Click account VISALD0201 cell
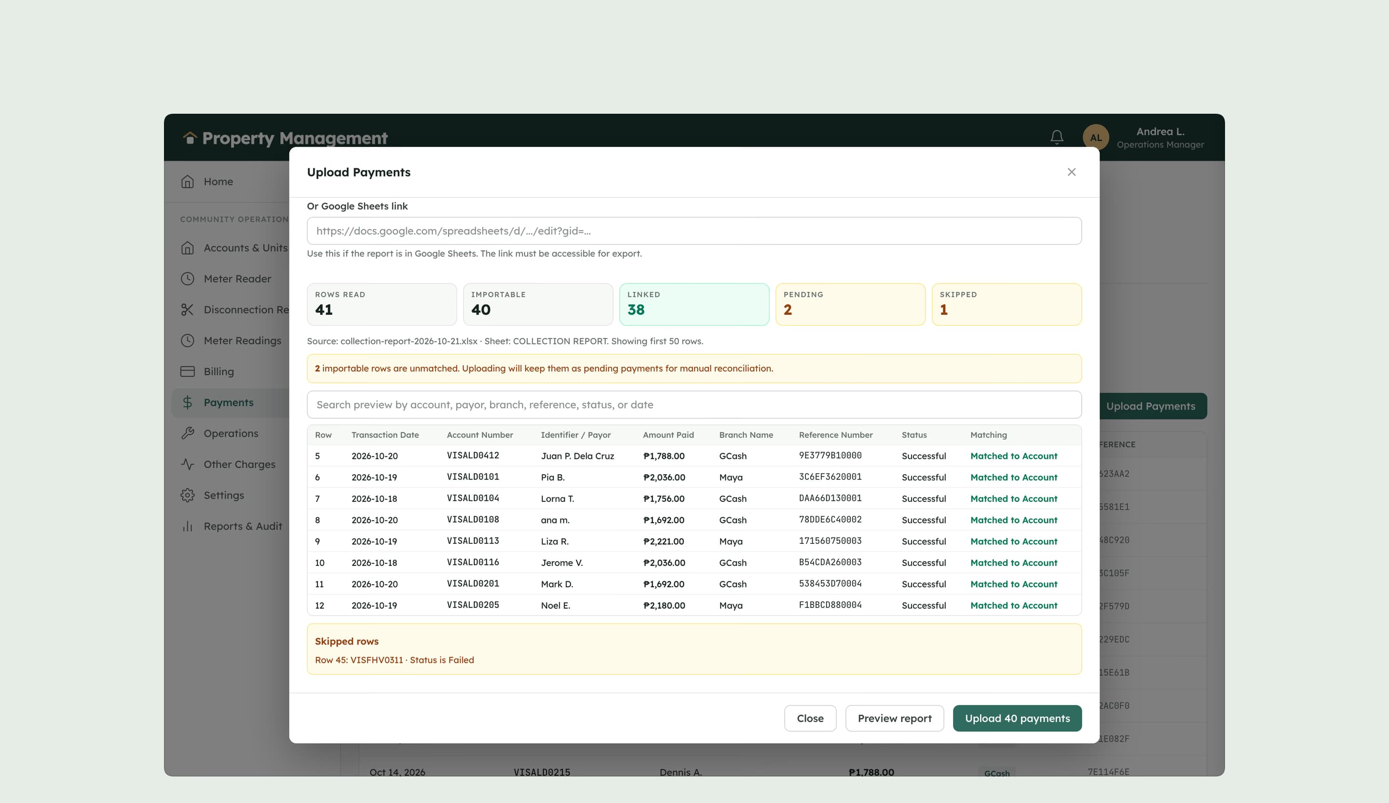1389x803 pixels. (x=473, y=584)
